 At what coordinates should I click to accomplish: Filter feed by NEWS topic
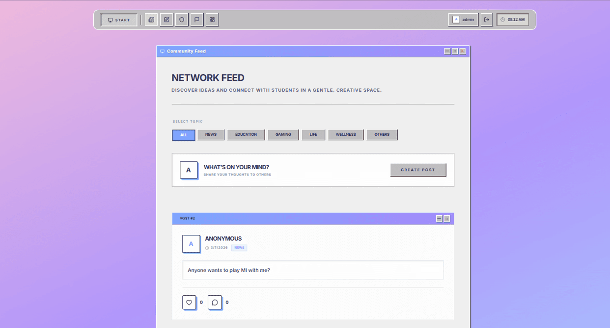tap(211, 135)
